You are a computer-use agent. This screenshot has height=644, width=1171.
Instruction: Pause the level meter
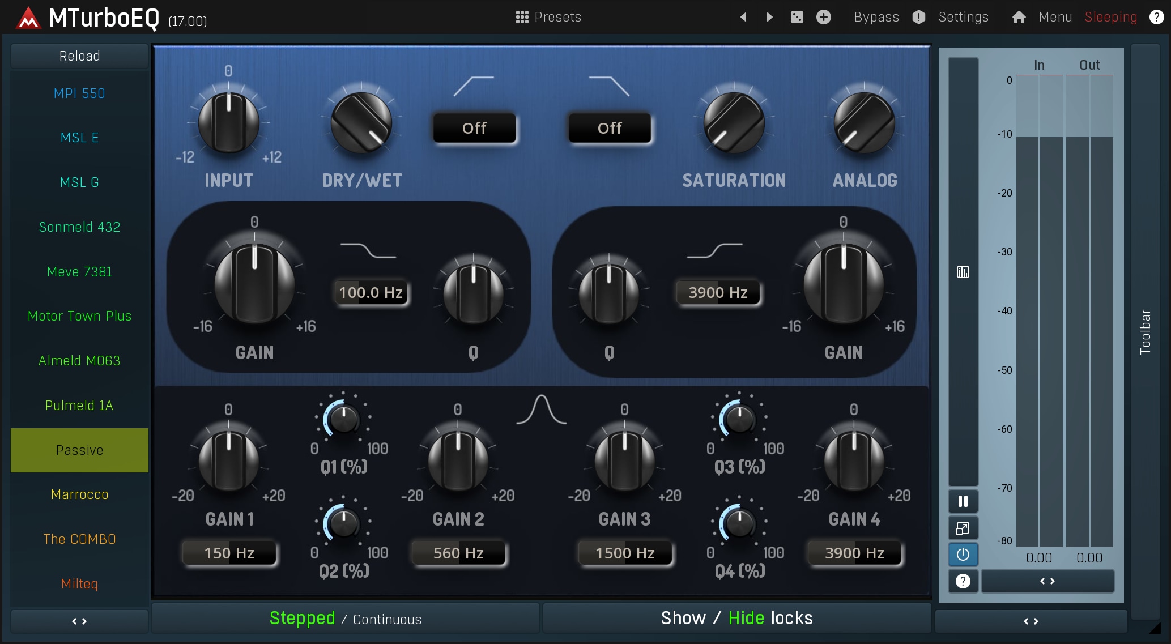963,501
